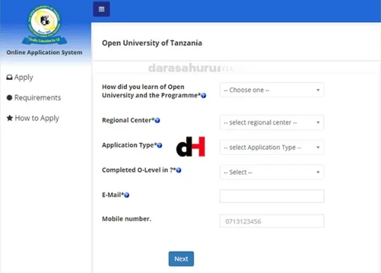Click the Open University of Tanzania logo

[44, 25]
